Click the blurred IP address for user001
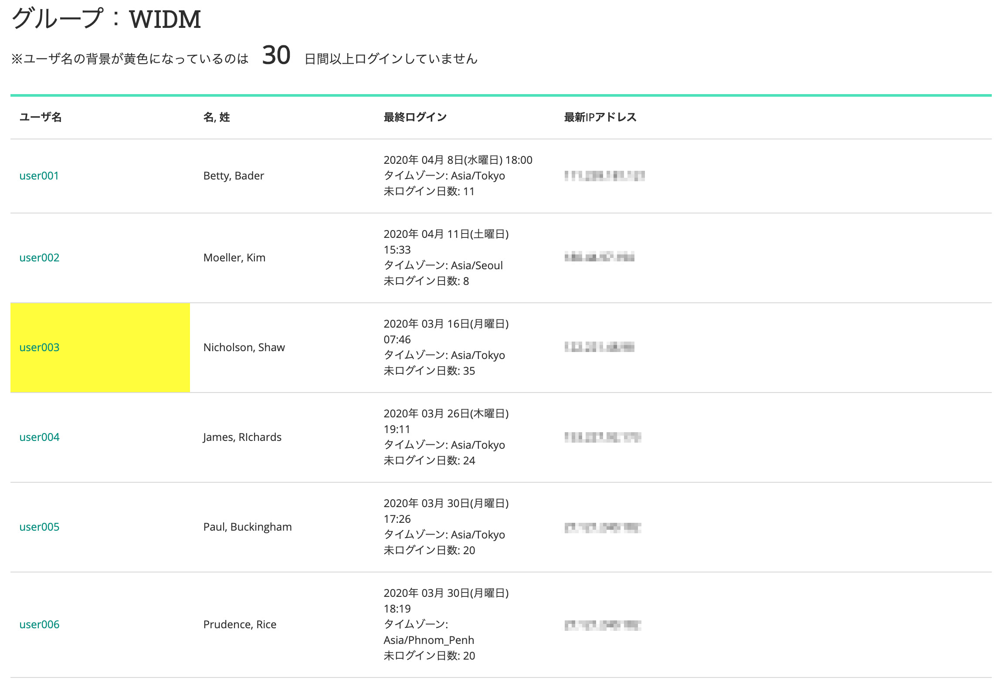Screen dimensions: 997x684 pos(604,176)
